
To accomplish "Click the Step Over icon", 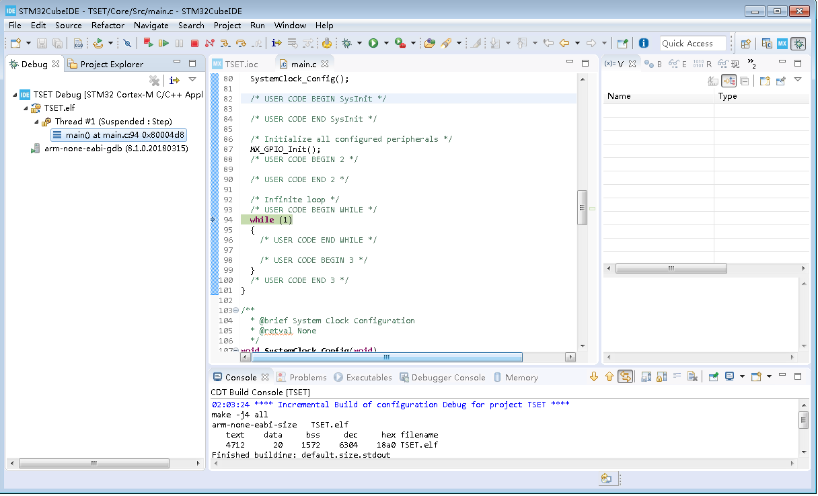I will [x=241, y=43].
